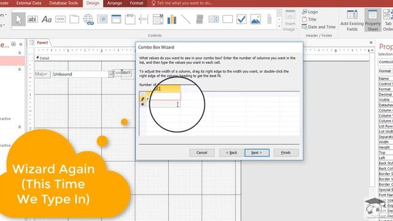
Task: Choose the Chart control with bars icon
Action: (x=172, y=19)
